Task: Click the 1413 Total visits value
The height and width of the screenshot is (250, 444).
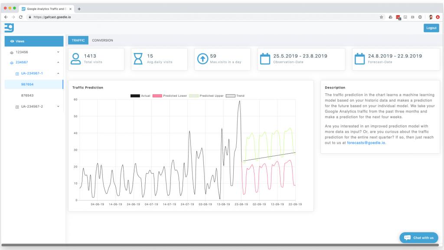Action: [90, 56]
